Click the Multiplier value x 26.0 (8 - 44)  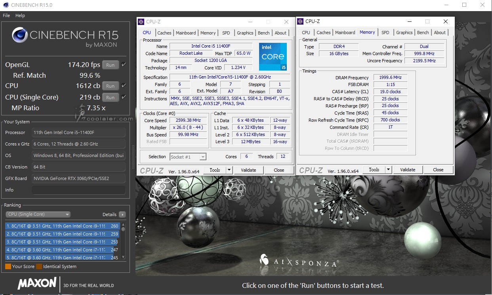coord(189,127)
